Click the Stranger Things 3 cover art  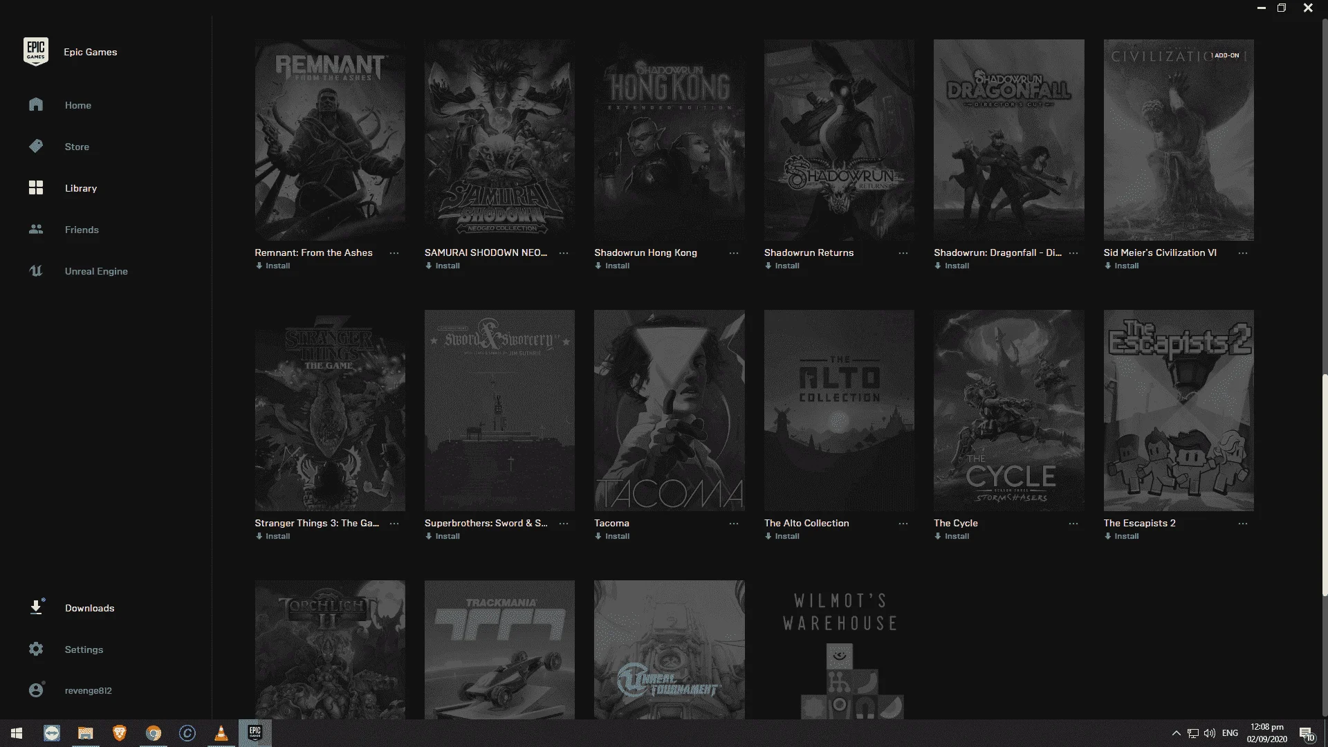click(x=330, y=410)
